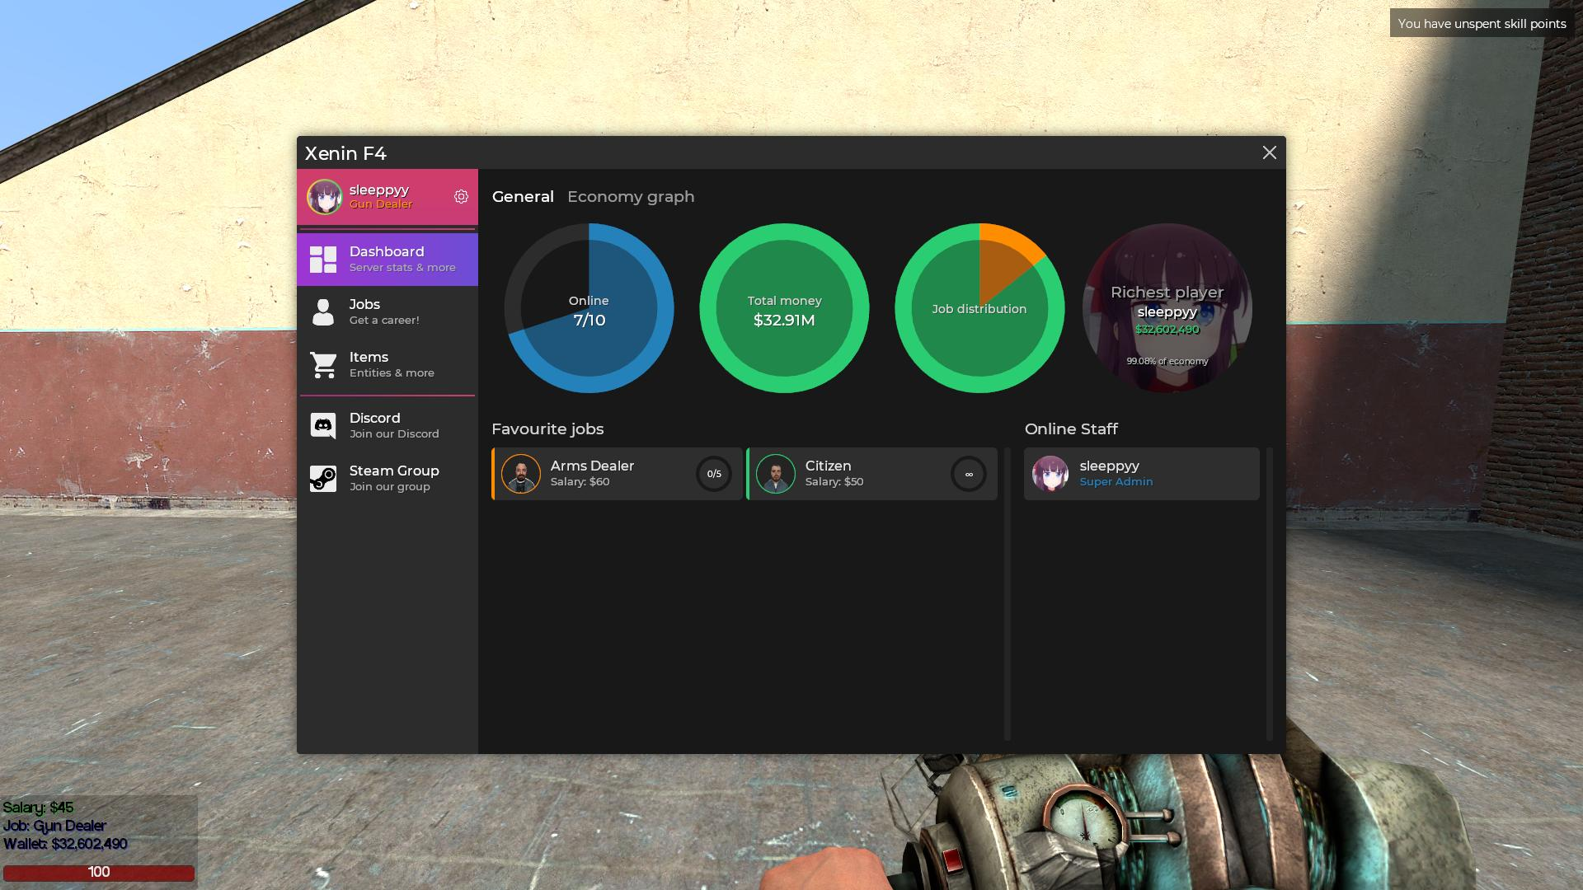Open the sleepyy profile settings gear

(x=462, y=197)
